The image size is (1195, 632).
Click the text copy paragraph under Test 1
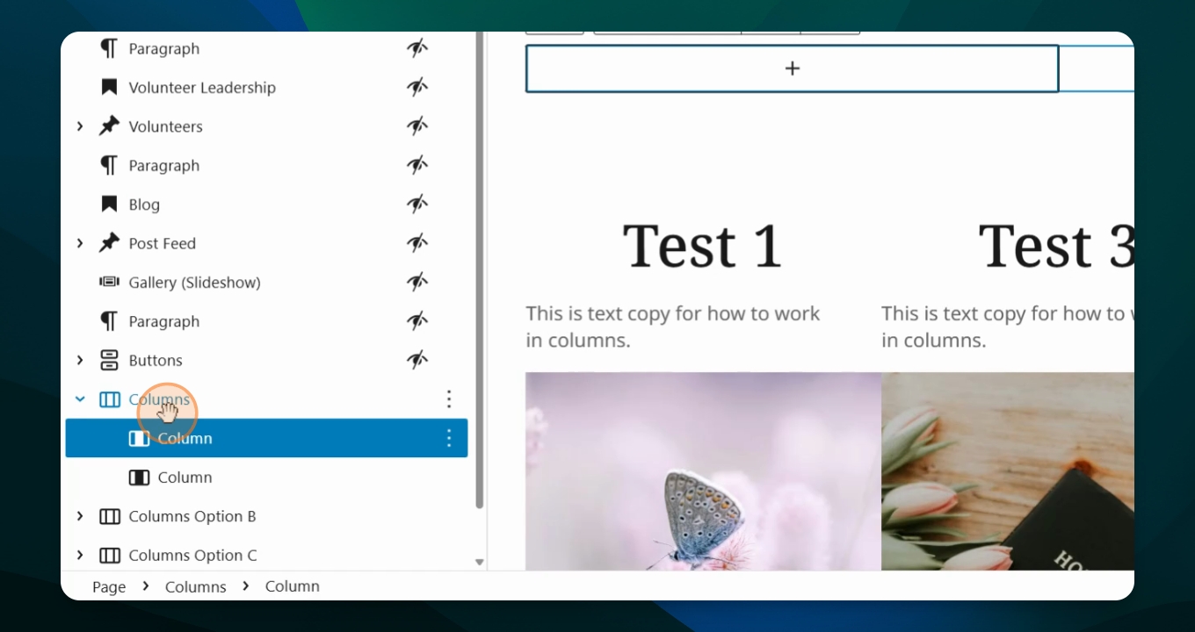pyautogui.click(x=673, y=327)
